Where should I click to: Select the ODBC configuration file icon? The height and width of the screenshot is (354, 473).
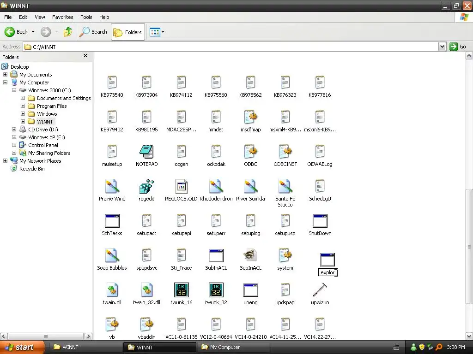click(x=250, y=151)
